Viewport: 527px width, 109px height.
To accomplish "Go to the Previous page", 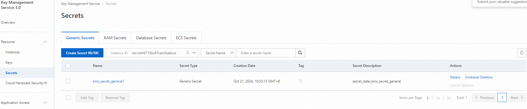I will coord(484,97).
